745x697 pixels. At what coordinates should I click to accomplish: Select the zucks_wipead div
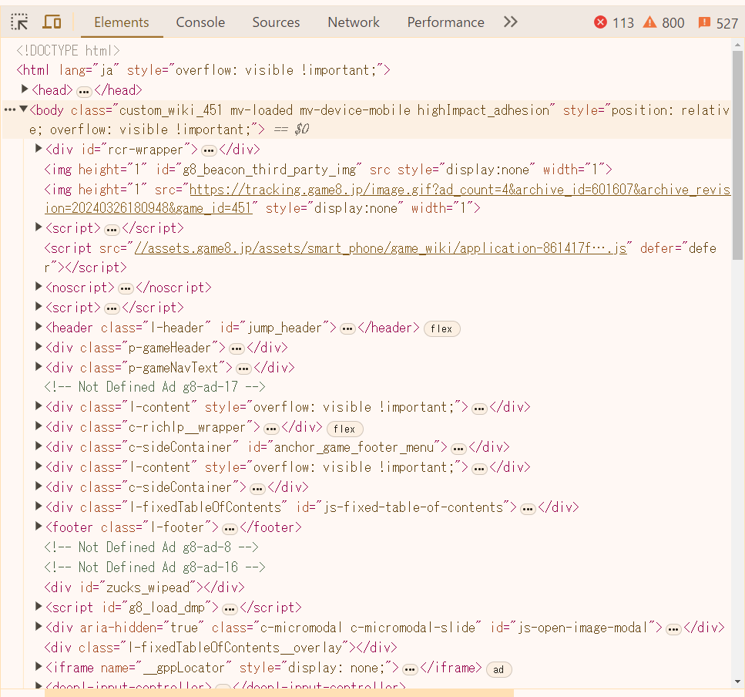[144, 588]
